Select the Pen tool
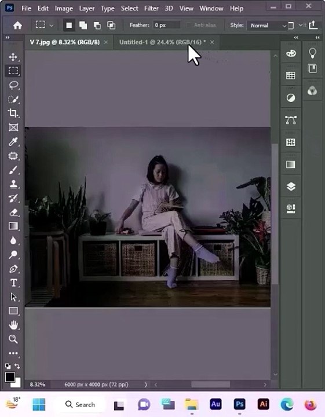Viewport: 325px width, 417px height. click(13, 269)
